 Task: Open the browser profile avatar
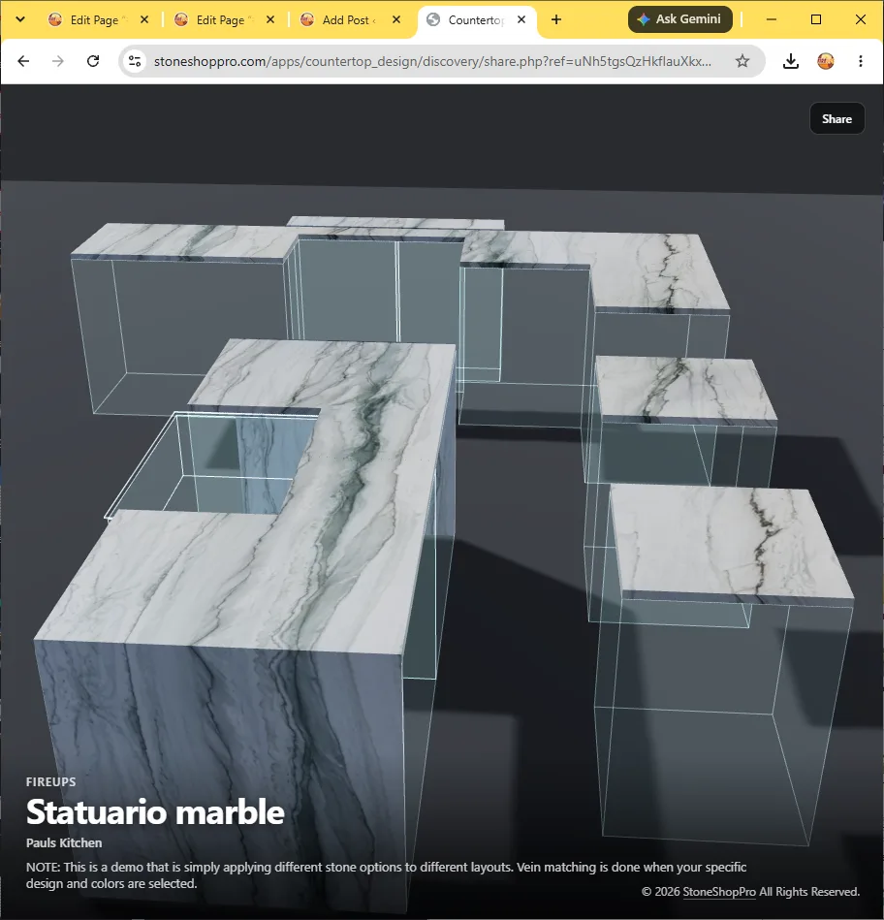[x=826, y=61]
